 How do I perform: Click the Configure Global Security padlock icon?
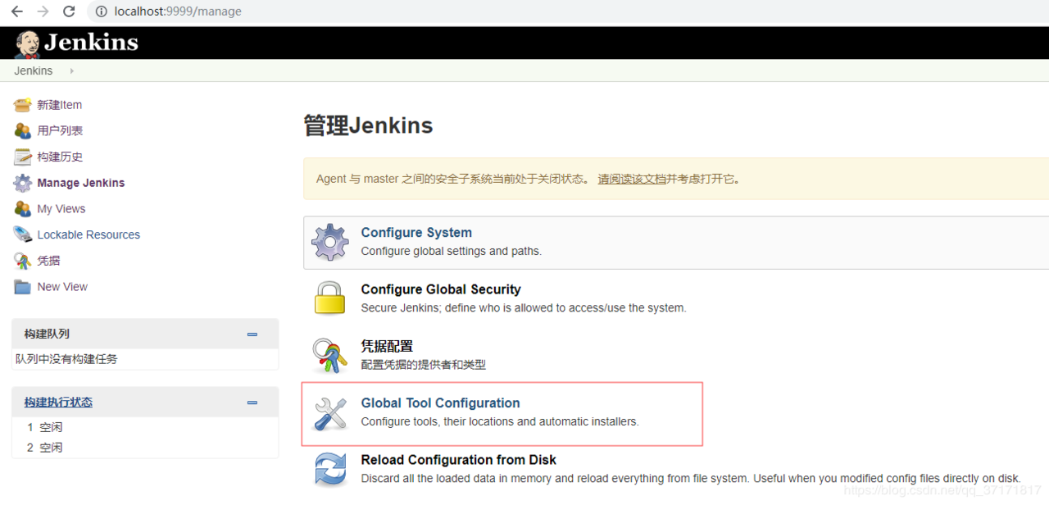tap(330, 298)
